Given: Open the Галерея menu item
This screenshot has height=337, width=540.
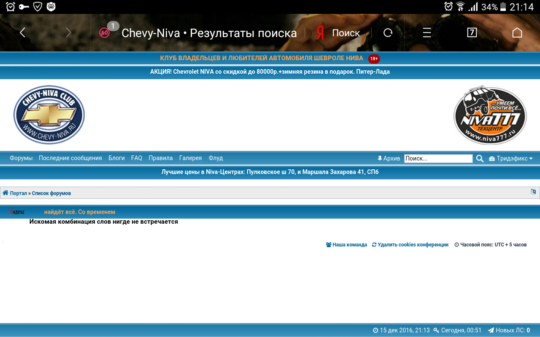Looking at the screenshot, I should pyautogui.click(x=190, y=158).
